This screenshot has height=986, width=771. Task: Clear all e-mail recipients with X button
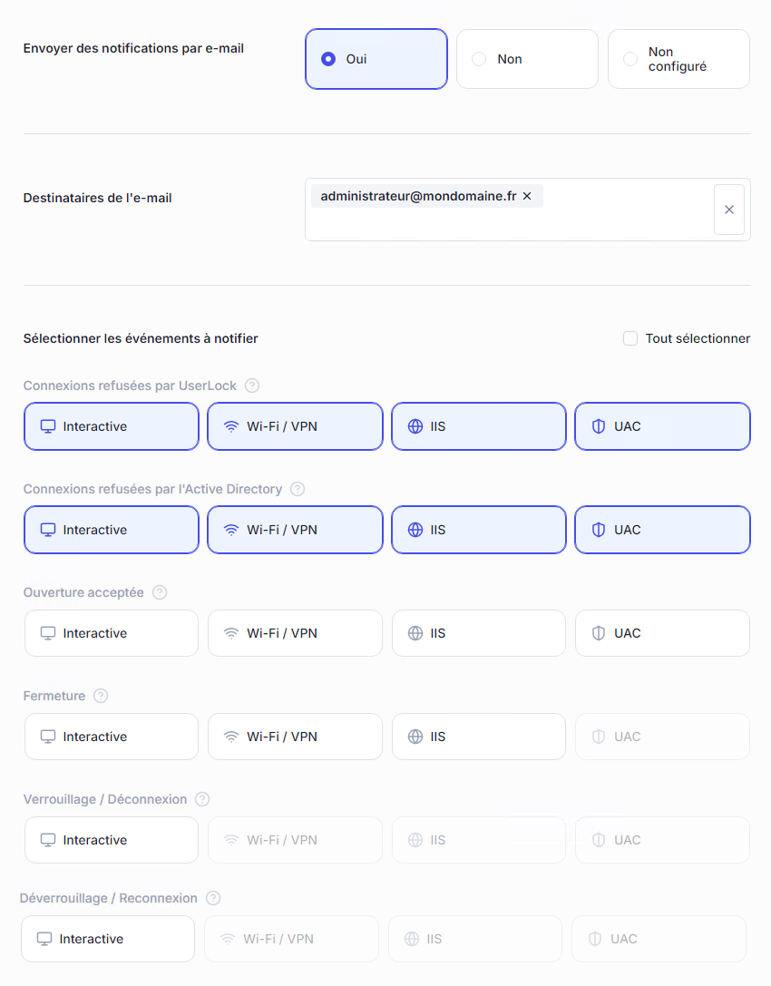[728, 210]
